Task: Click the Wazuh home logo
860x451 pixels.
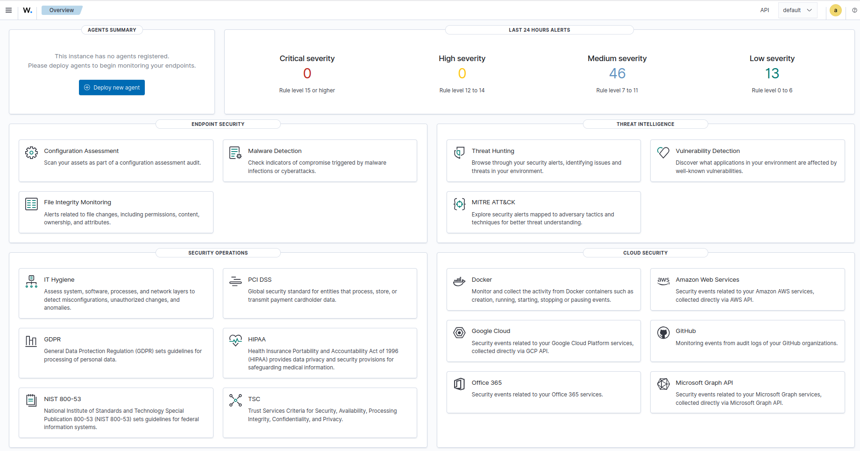Action: click(x=28, y=10)
